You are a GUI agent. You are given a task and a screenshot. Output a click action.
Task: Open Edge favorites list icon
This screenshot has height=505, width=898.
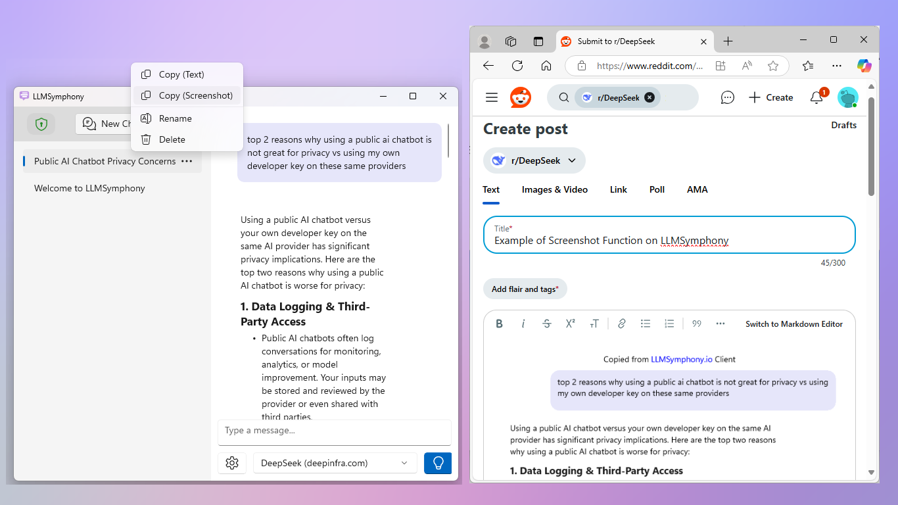point(808,66)
